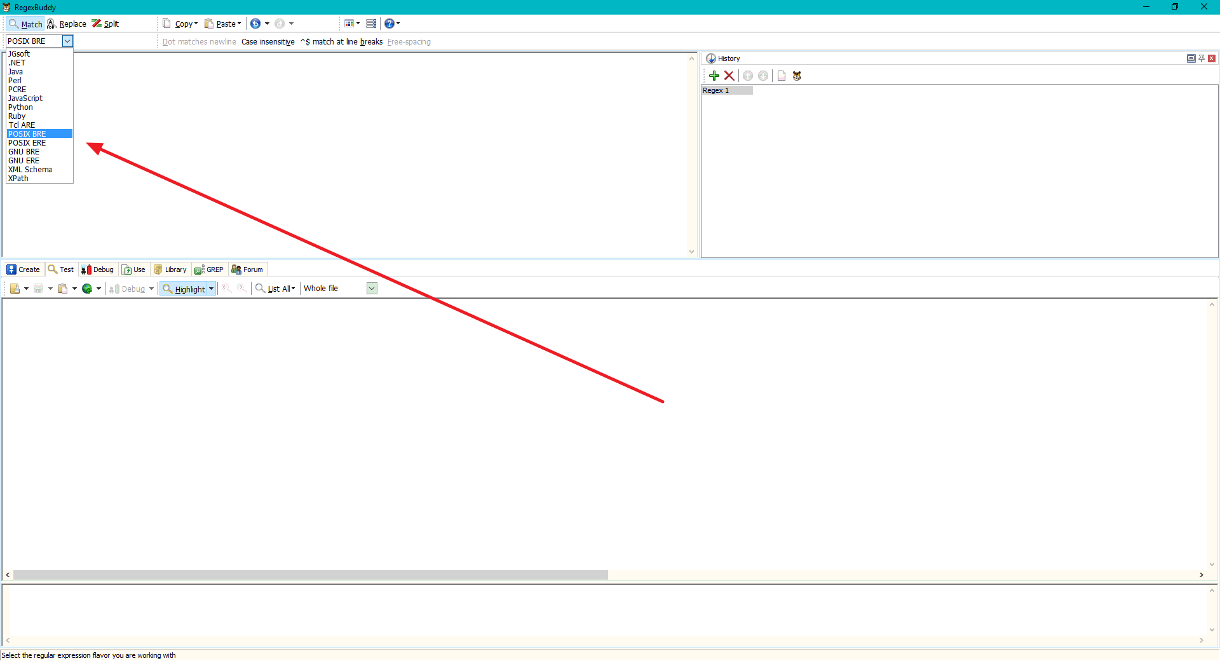Viewport: 1220px width, 661px height.
Task: Click the greyed save test file icon
Action: 39,289
